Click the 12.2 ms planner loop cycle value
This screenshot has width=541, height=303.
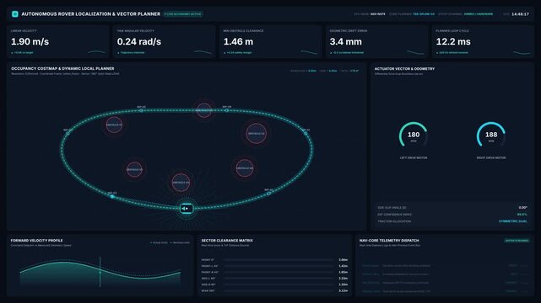[453, 41]
